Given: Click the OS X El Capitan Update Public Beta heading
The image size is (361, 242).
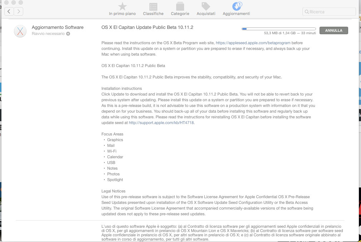Looking at the screenshot, I should (x=147, y=27).
